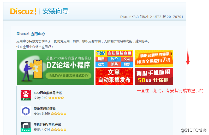
Task: Open the 手机注册V手机登录 Free icon
Action: [26, 127]
